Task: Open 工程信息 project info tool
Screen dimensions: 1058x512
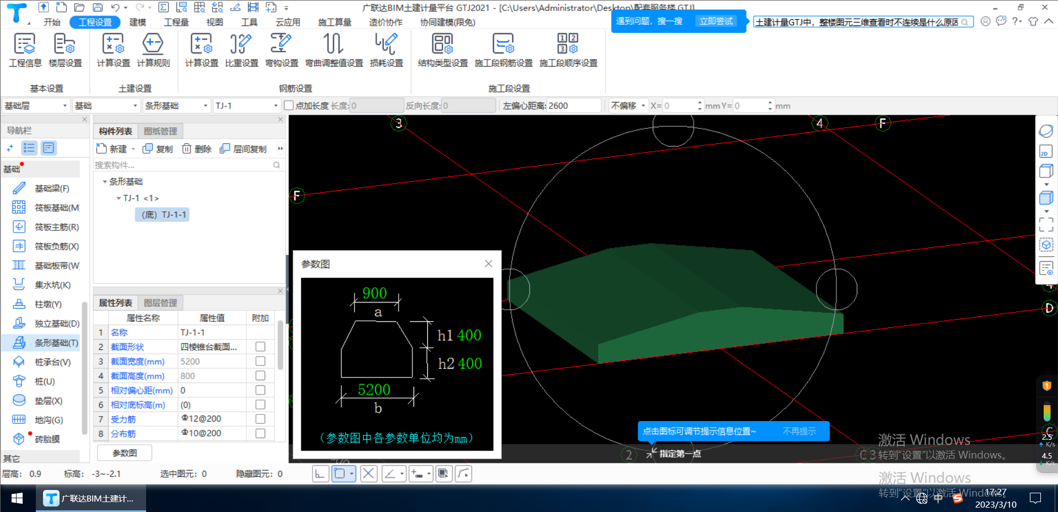Action: click(25, 50)
